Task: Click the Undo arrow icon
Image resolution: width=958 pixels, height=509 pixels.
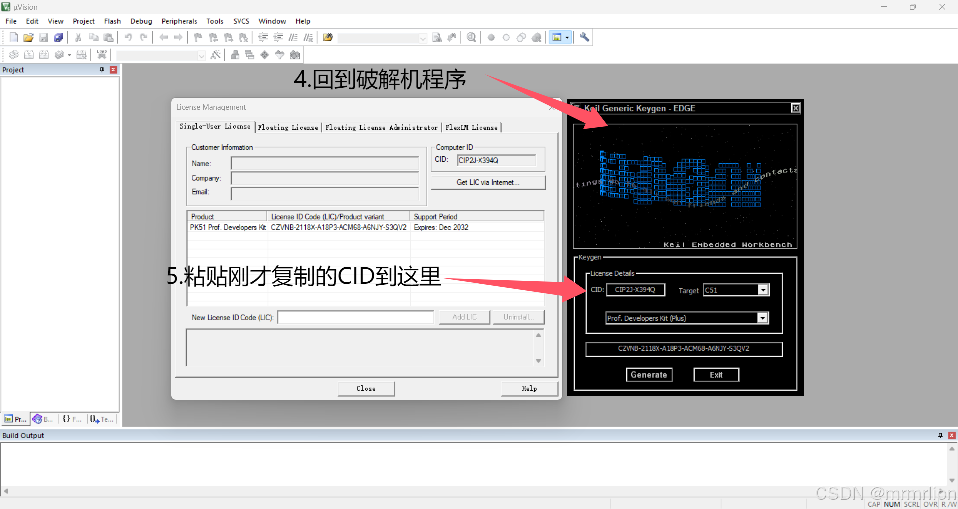Action: pyautogui.click(x=128, y=37)
